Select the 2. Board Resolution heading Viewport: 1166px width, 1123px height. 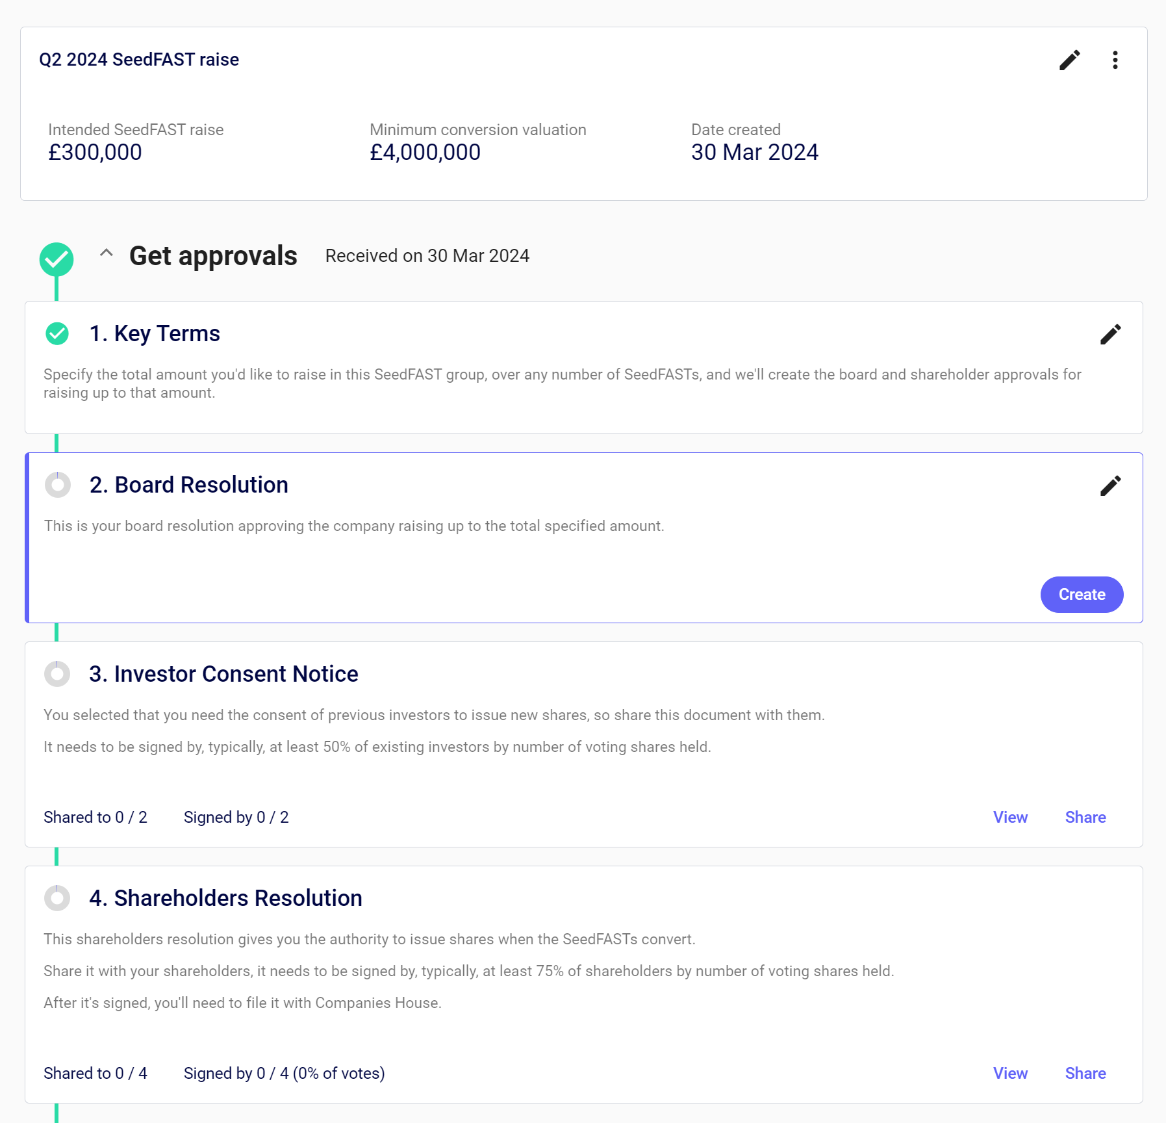188,485
